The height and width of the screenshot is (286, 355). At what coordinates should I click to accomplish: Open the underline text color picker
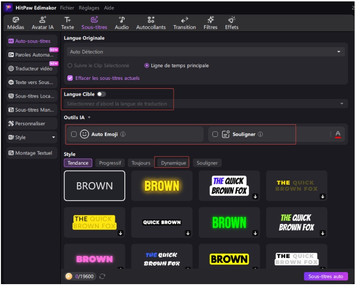click(x=338, y=134)
